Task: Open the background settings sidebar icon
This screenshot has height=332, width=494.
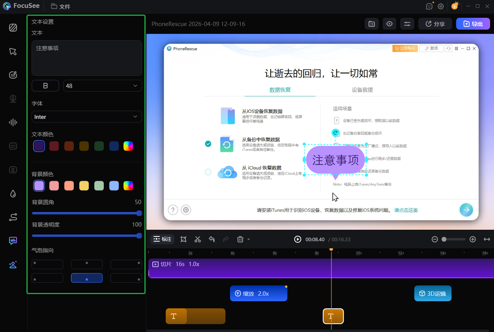Action: click(13, 28)
